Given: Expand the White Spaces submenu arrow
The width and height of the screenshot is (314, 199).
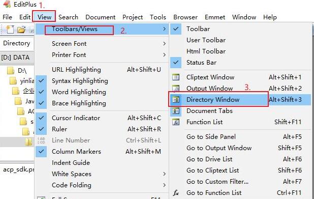Looking at the screenshot, I should pos(164,174).
